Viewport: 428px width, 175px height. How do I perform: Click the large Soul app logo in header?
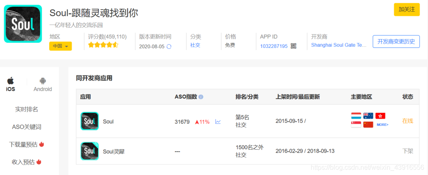pos(23,24)
